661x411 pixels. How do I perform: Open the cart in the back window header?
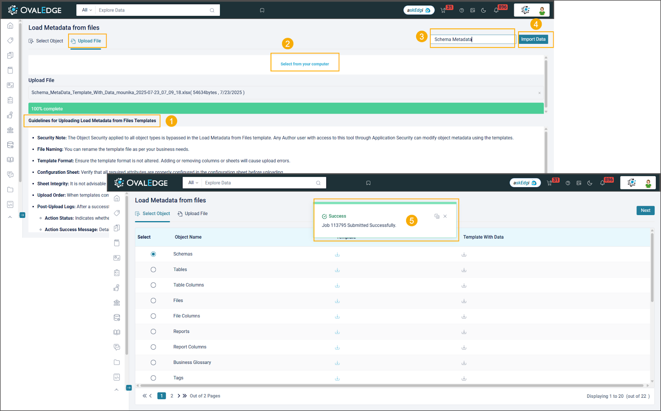click(443, 10)
